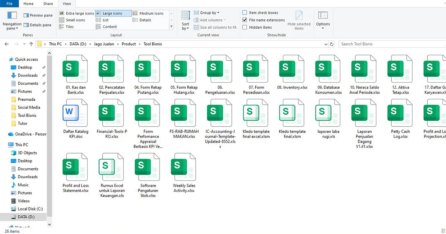
Task: Click Size all columns to fit
Action: click(x=215, y=27)
